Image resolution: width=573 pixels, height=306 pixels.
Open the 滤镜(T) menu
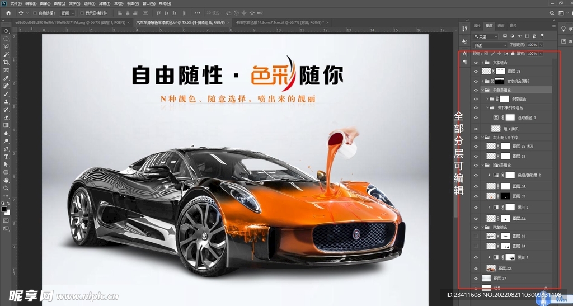click(105, 4)
